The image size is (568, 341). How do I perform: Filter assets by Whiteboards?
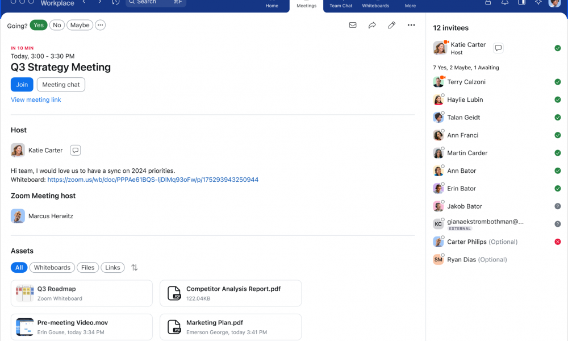pos(52,268)
